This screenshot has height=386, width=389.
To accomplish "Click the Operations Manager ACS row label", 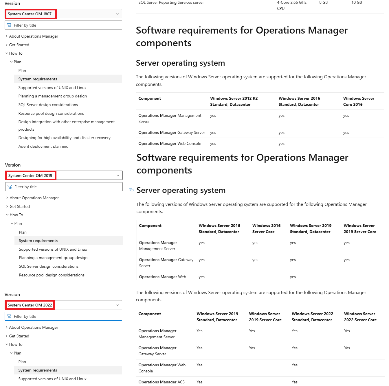I will (162, 382).
